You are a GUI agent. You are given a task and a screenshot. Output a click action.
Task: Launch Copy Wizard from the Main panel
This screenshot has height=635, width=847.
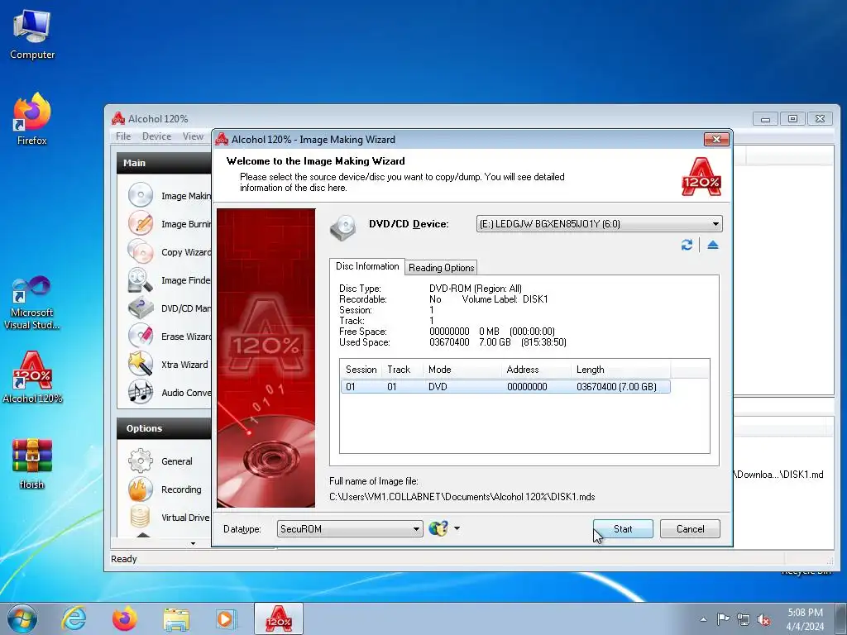[170, 251]
